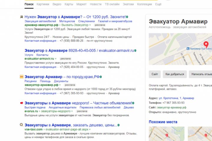Open 'Эвакуатор Армавир – по городу,краю,РФ' title
The image size is (212, 141).
point(62,77)
